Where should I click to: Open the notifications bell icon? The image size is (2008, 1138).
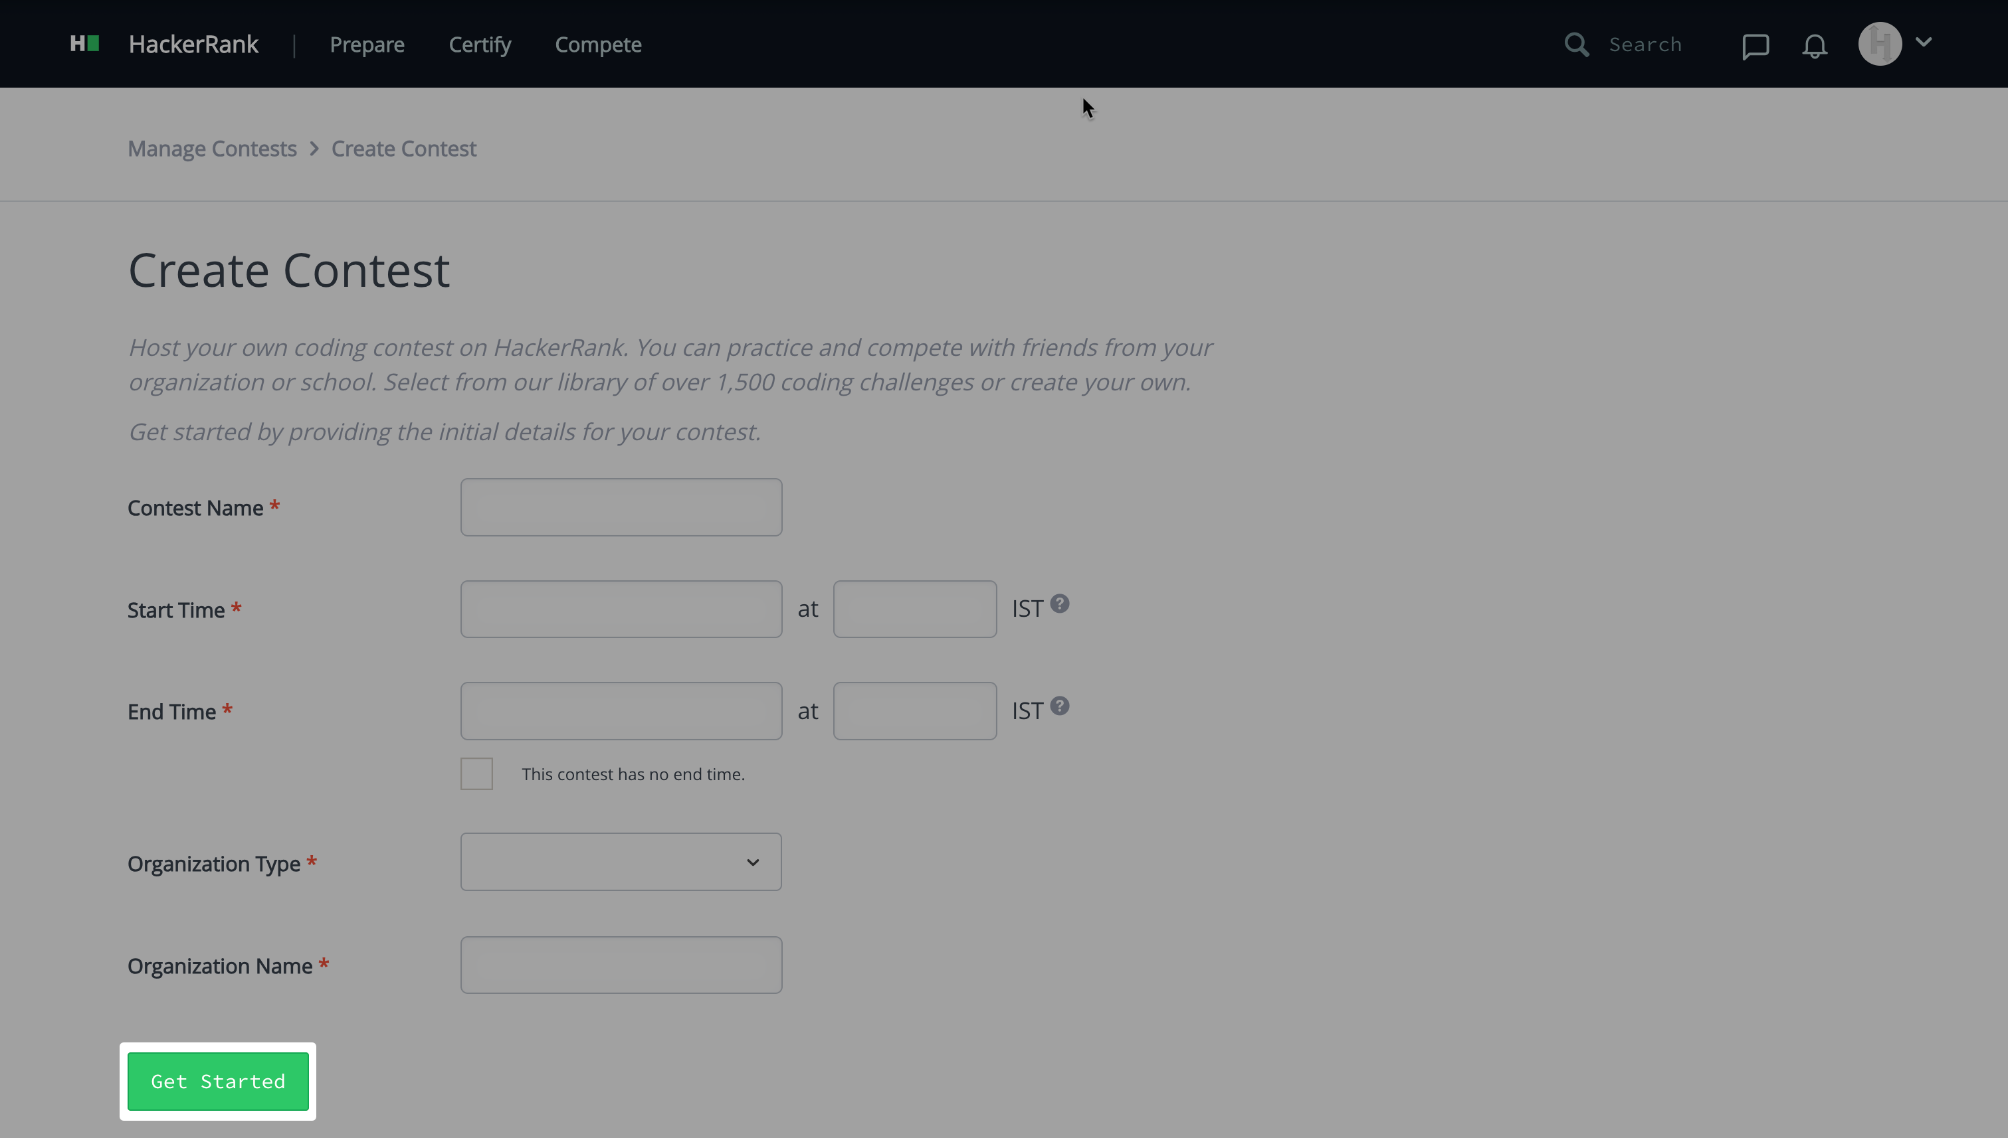[x=1814, y=45]
